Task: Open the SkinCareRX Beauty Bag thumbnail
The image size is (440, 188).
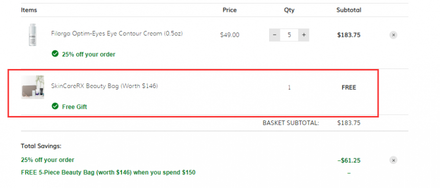Action: [33, 87]
